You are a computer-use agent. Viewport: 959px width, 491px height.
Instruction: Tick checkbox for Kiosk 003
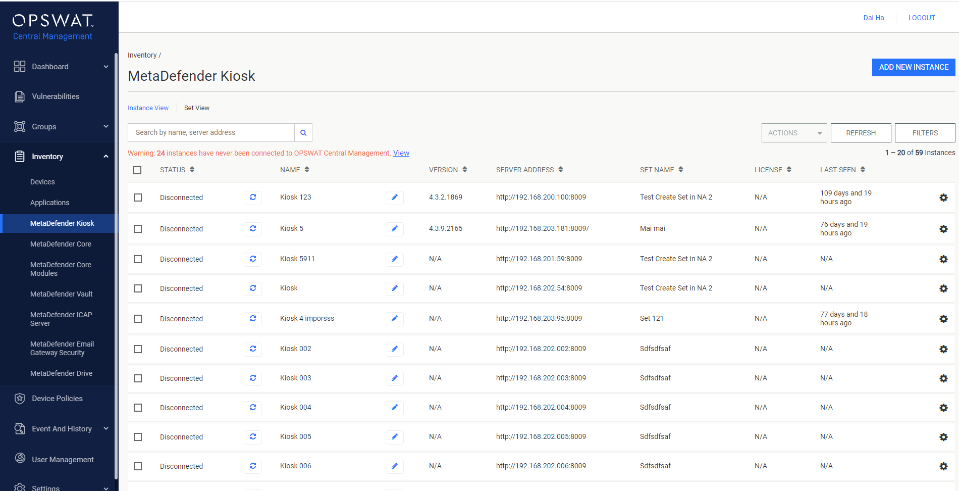(138, 378)
